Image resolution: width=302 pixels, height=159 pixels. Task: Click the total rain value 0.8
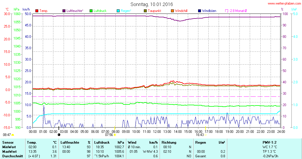pyautogui.click(x=223, y=156)
